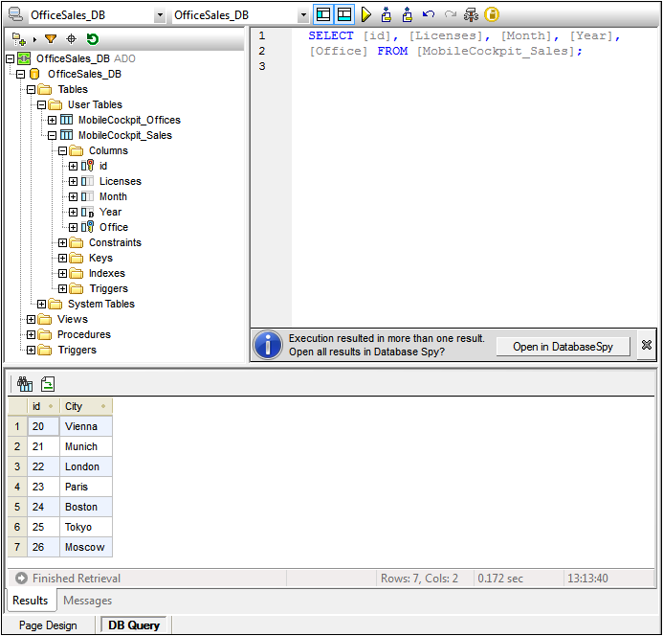The height and width of the screenshot is (636, 663).
Task: Expand the MobileCockpit_Offices table node
Action: pyautogui.click(x=52, y=120)
